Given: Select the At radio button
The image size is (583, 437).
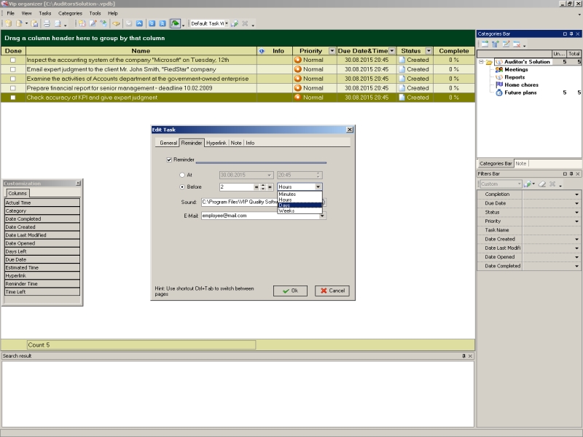Looking at the screenshot, I should pos(182,175).
